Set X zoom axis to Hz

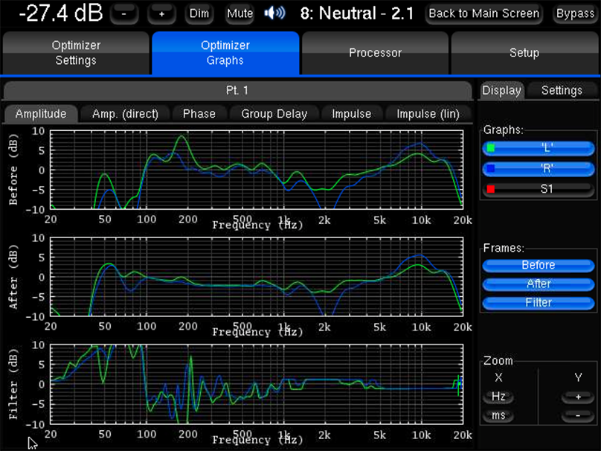498,396
